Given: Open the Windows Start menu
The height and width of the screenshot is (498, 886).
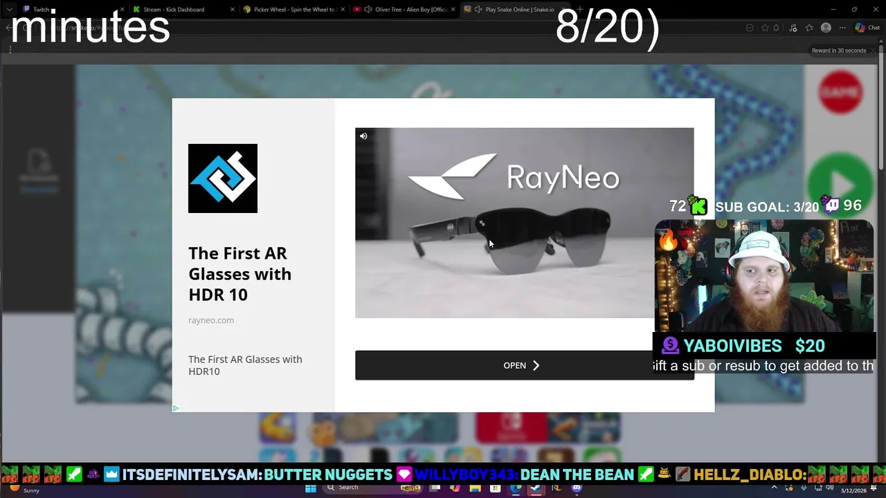Looking at the screenshot, I should (311, 488).
